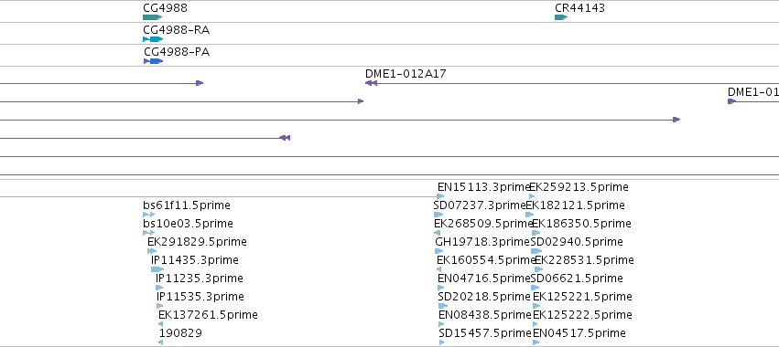
Task: Select the CG4988-PA protein glyph
Action: (x=154, y=61)
